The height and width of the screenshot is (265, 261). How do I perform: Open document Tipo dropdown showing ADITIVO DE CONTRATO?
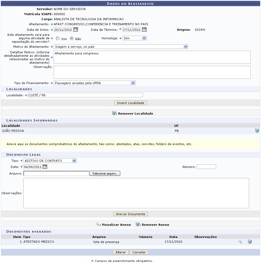tap(50, 161)
